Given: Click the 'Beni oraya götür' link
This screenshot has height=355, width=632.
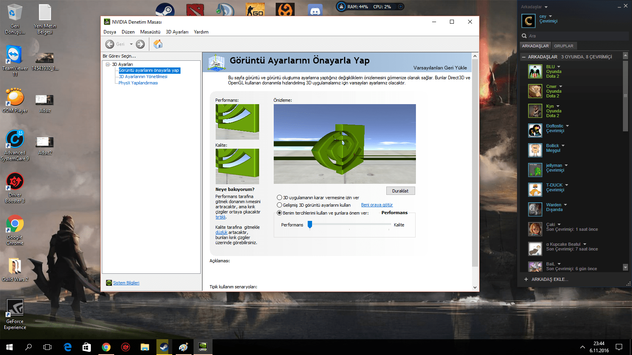Looking at the screenshot, I should [x=377, y=205].
